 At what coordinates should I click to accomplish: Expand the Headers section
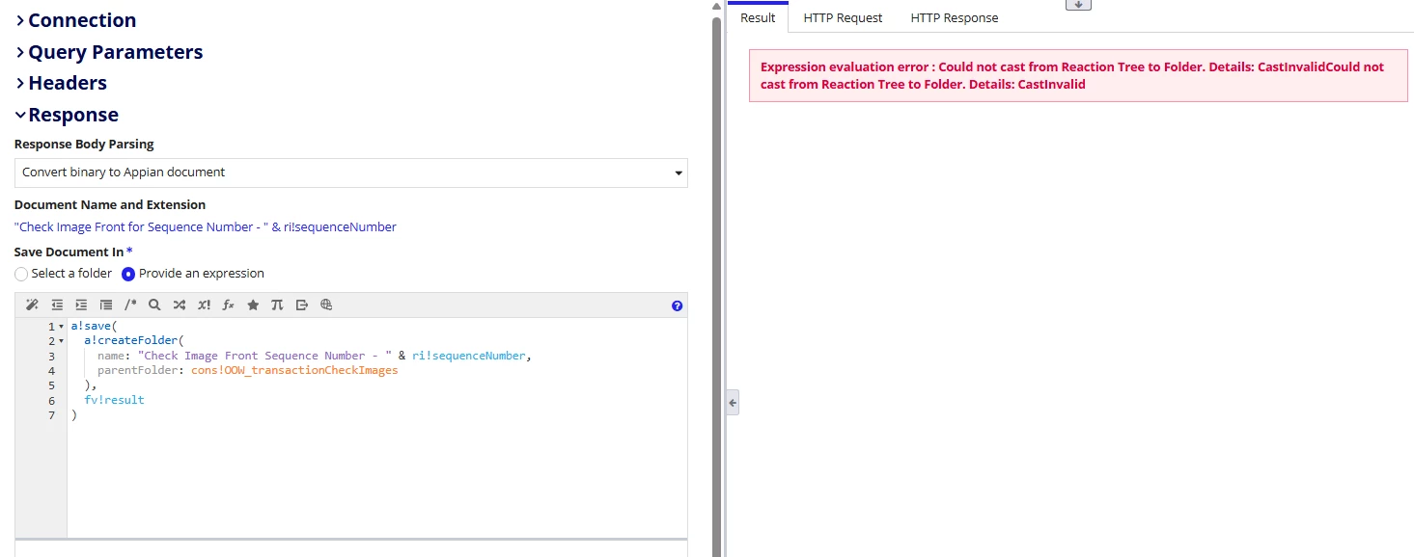(x=61, y=83)
